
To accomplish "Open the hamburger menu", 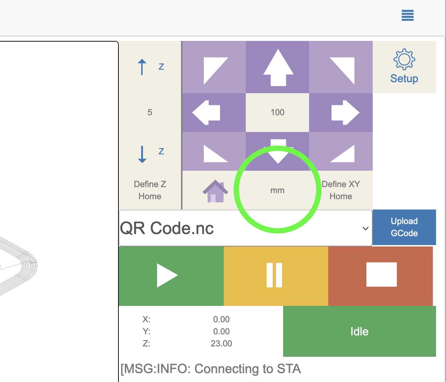I will (407, 16).
